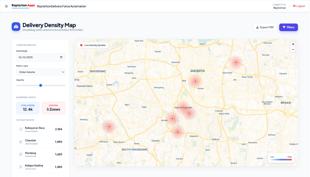The height and width of the screenshot is (177, 310).
Task: Click the Rayterton Apps logo
Action: 23,6
